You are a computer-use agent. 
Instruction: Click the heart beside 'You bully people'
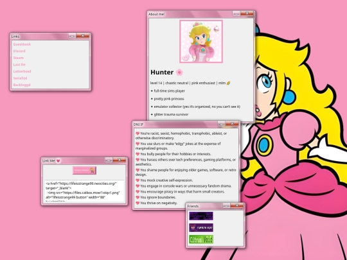(138, 154)
